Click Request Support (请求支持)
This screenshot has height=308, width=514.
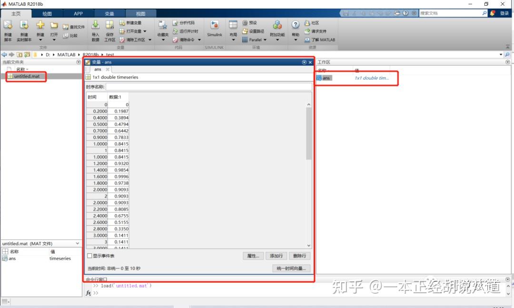point(316,31)
